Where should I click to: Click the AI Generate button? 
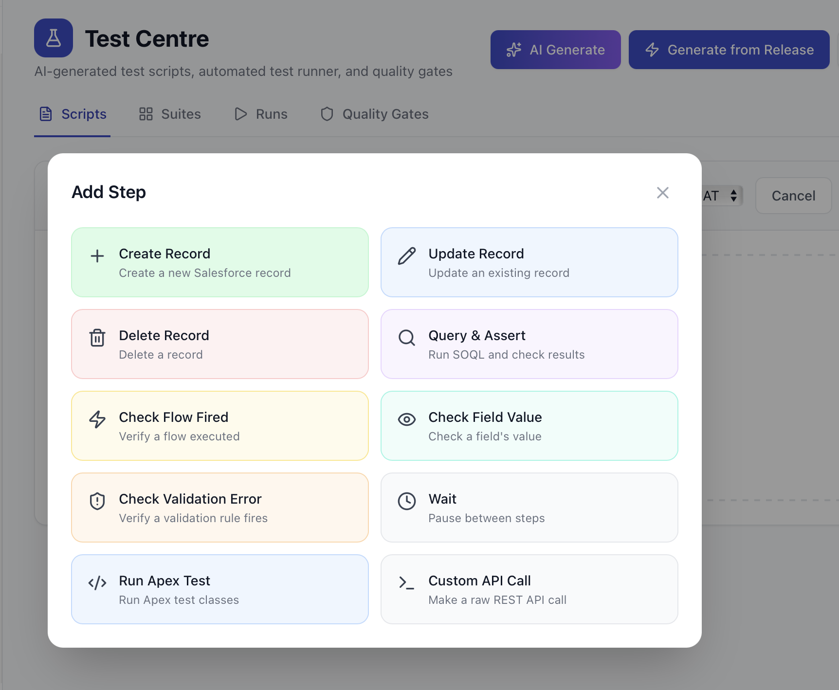coord(555,49)
